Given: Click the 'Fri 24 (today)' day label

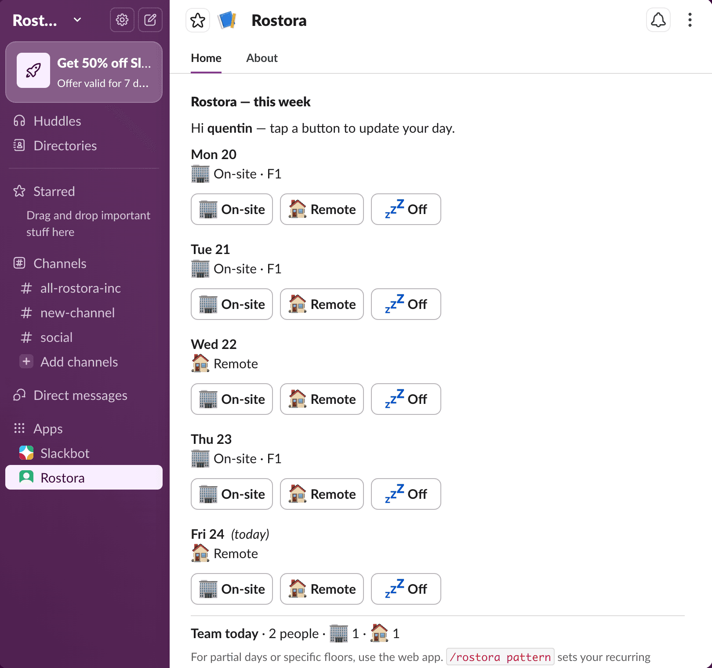Looking at the screenshot, I should click(x=230, y=534).
